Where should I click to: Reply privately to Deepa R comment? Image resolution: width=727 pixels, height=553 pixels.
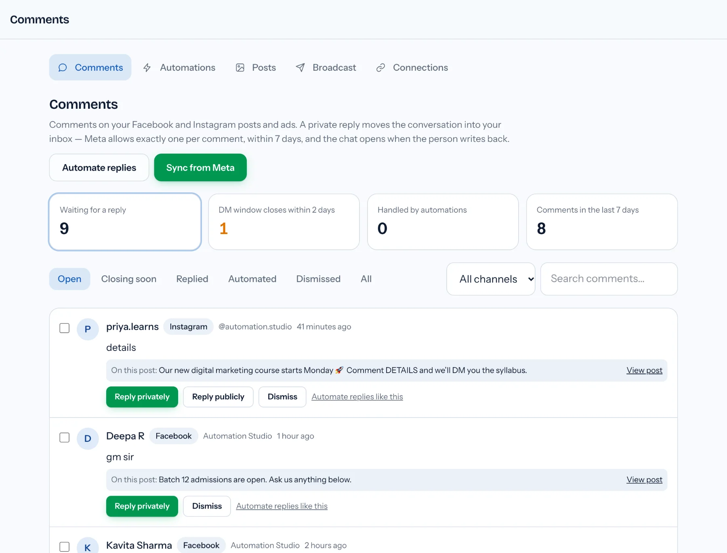pos(142,506)
